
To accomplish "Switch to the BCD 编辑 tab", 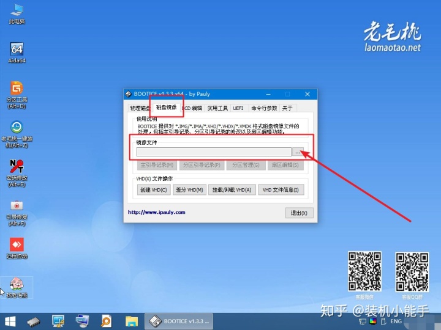I will click(192, 108).
